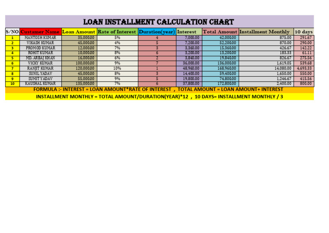Click the name cell "VIKASH KUMAR"
Screen dimensions: 329x233
coord(41,43)
